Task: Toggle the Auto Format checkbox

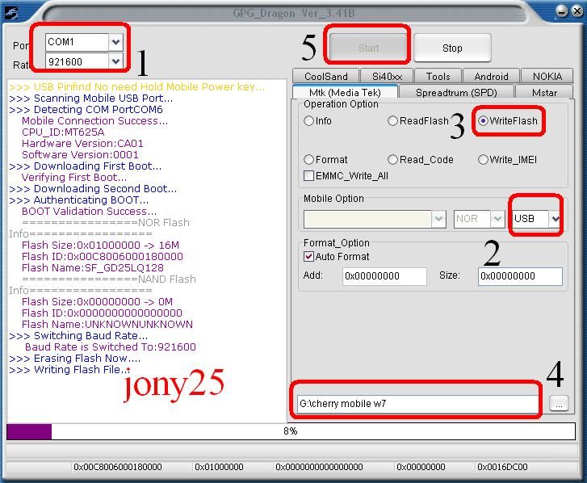Action: [309, 257]
